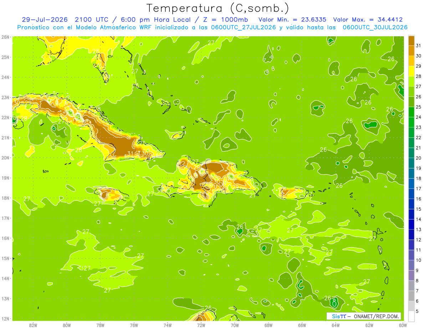This screenshot has width=428, height=330.
Task: Click legend swatch between 9 and 10
Action: [412, 266]
